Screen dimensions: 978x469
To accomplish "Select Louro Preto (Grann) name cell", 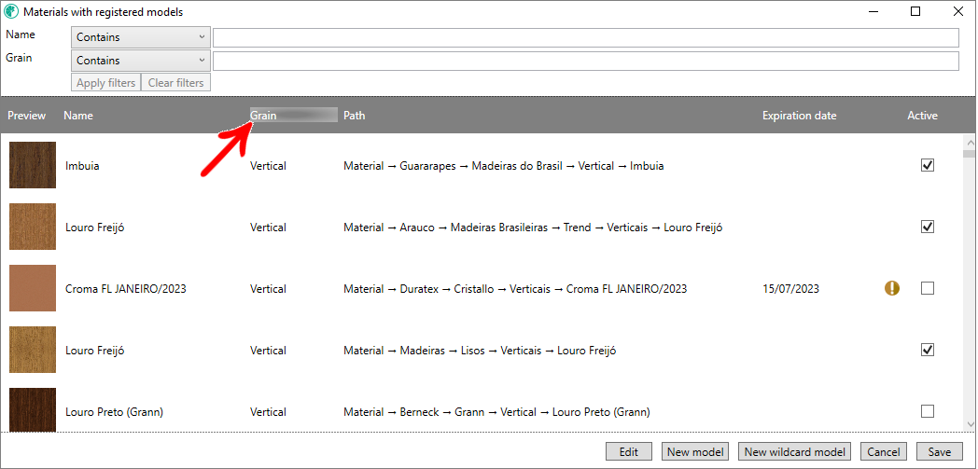I will [114, 412].
